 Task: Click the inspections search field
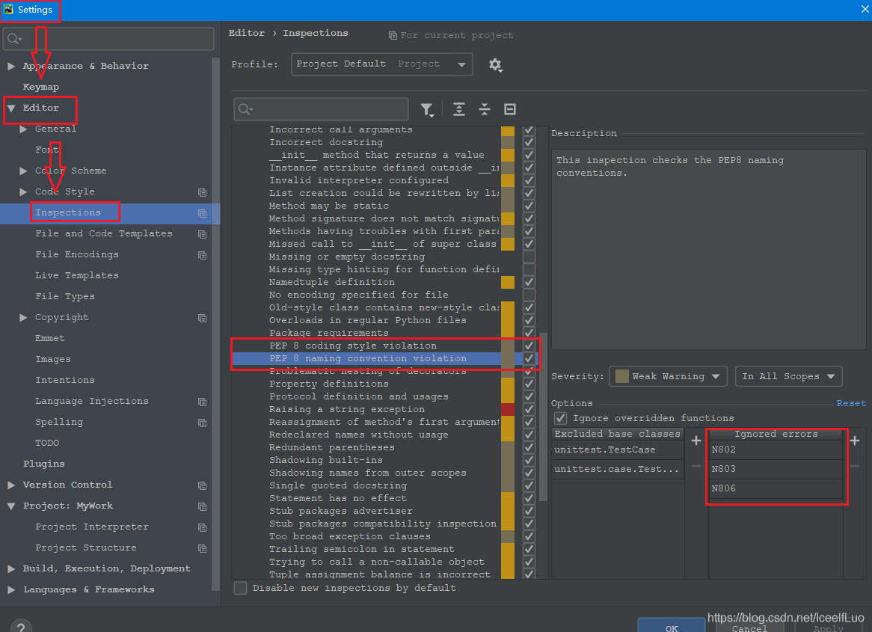329,109
